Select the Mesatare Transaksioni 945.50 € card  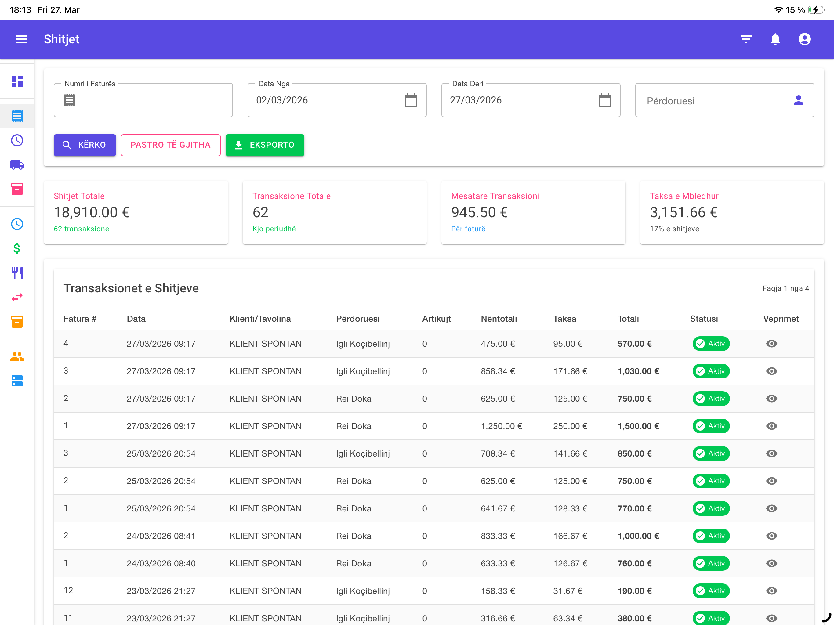[534, 213]
